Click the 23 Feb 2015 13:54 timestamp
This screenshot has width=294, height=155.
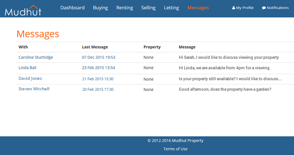(x=98, y=68)
